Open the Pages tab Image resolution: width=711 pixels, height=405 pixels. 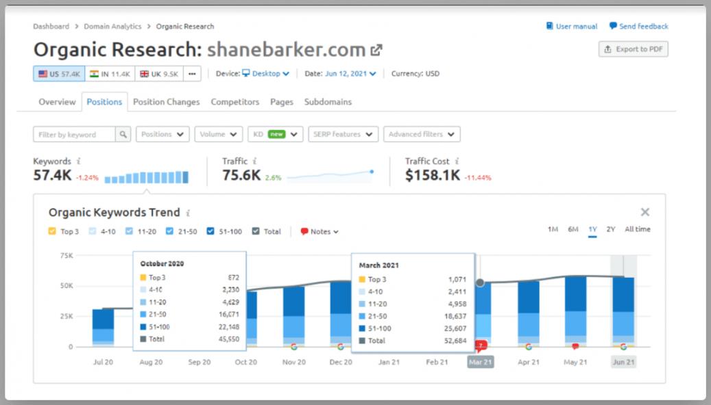coord(282,102)
